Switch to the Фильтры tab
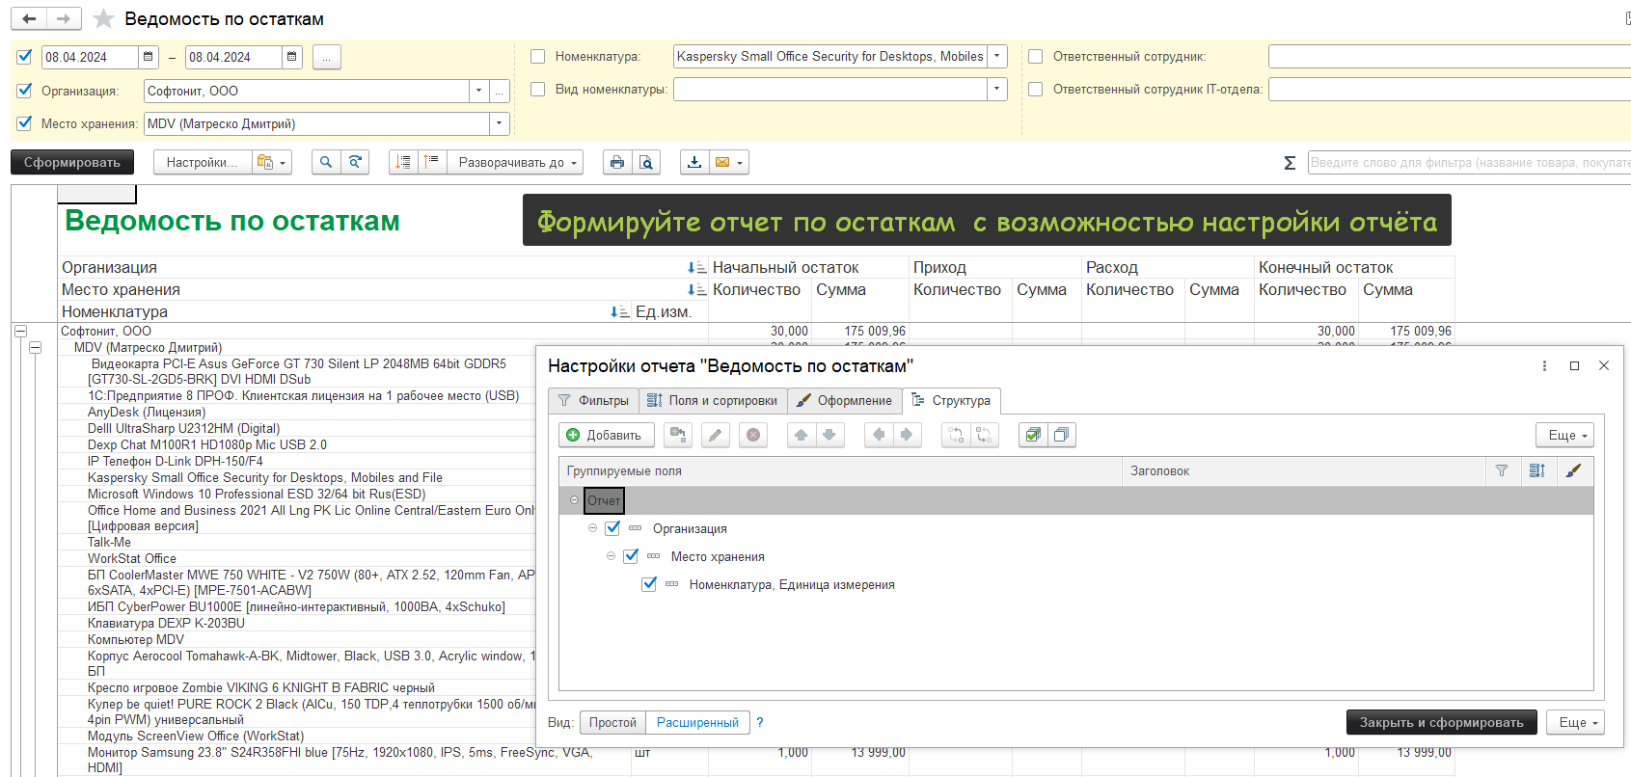 [593, 401]
